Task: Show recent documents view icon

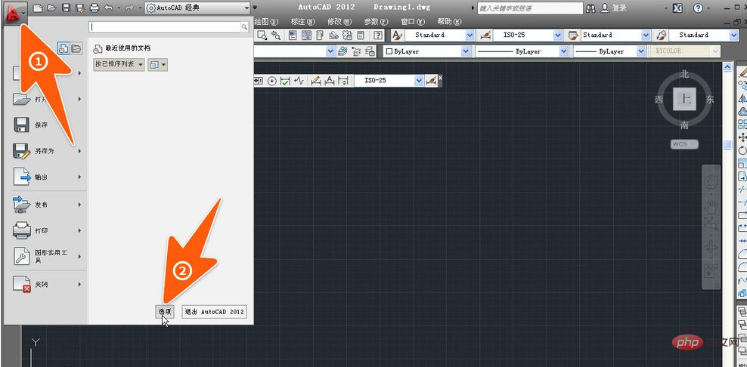Action: pos(64,48)
